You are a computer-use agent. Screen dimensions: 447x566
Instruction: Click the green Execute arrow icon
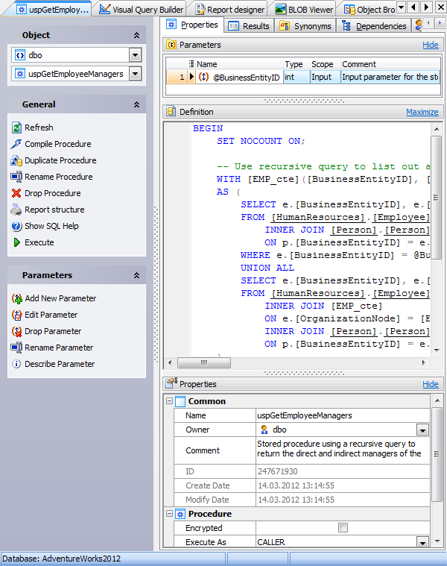click(17, 242)
